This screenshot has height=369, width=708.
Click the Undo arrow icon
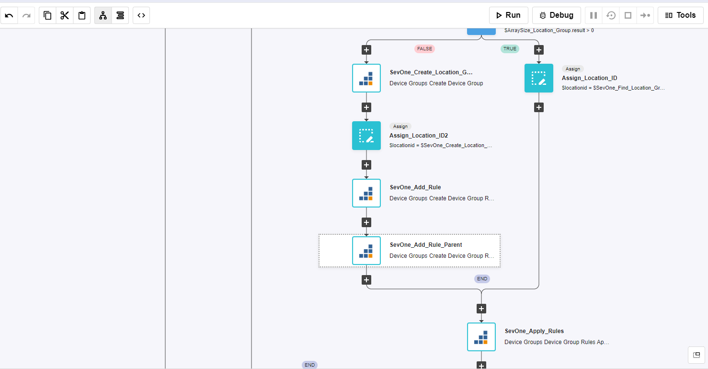pyautogui.click(x=9, y=15)
